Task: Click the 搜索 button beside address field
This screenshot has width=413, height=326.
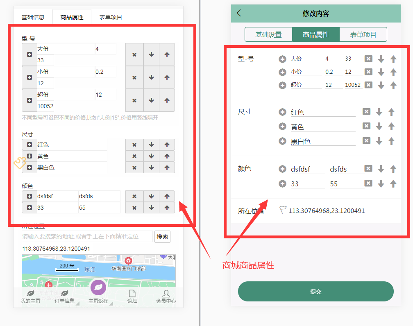Action: click(162, 237)
